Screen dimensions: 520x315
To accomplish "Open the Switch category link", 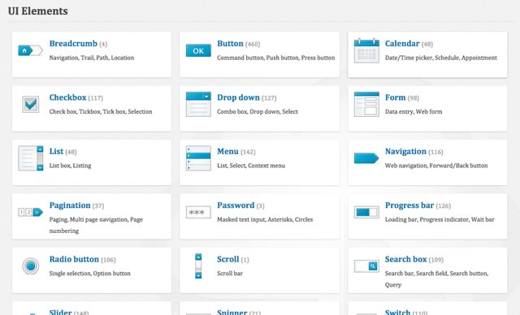I will [x=397, y=312].
